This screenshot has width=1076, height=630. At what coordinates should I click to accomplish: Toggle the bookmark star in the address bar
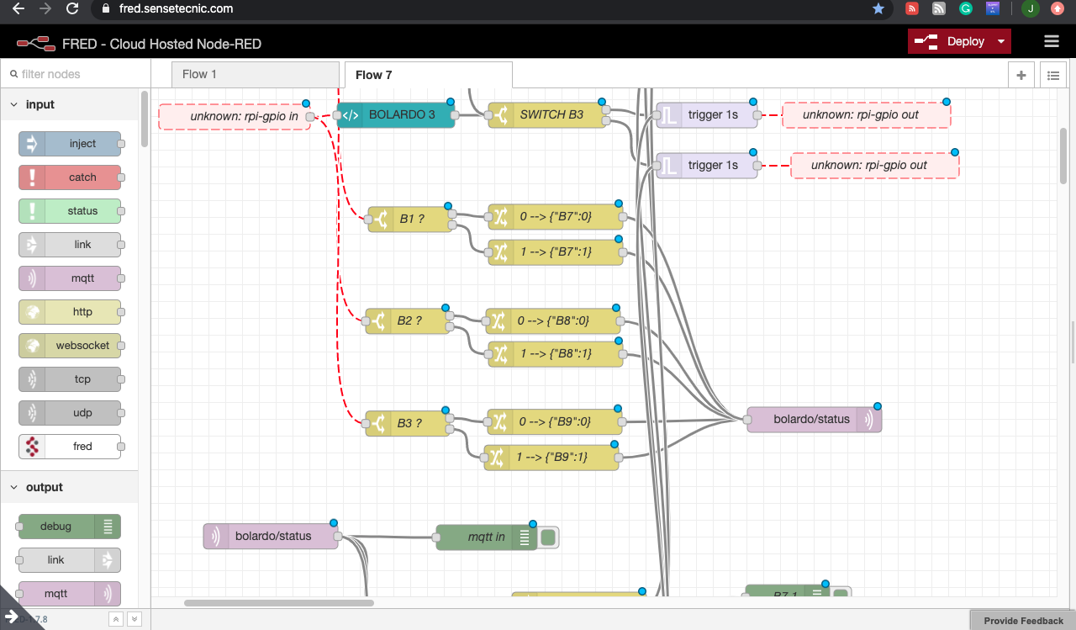878,9
